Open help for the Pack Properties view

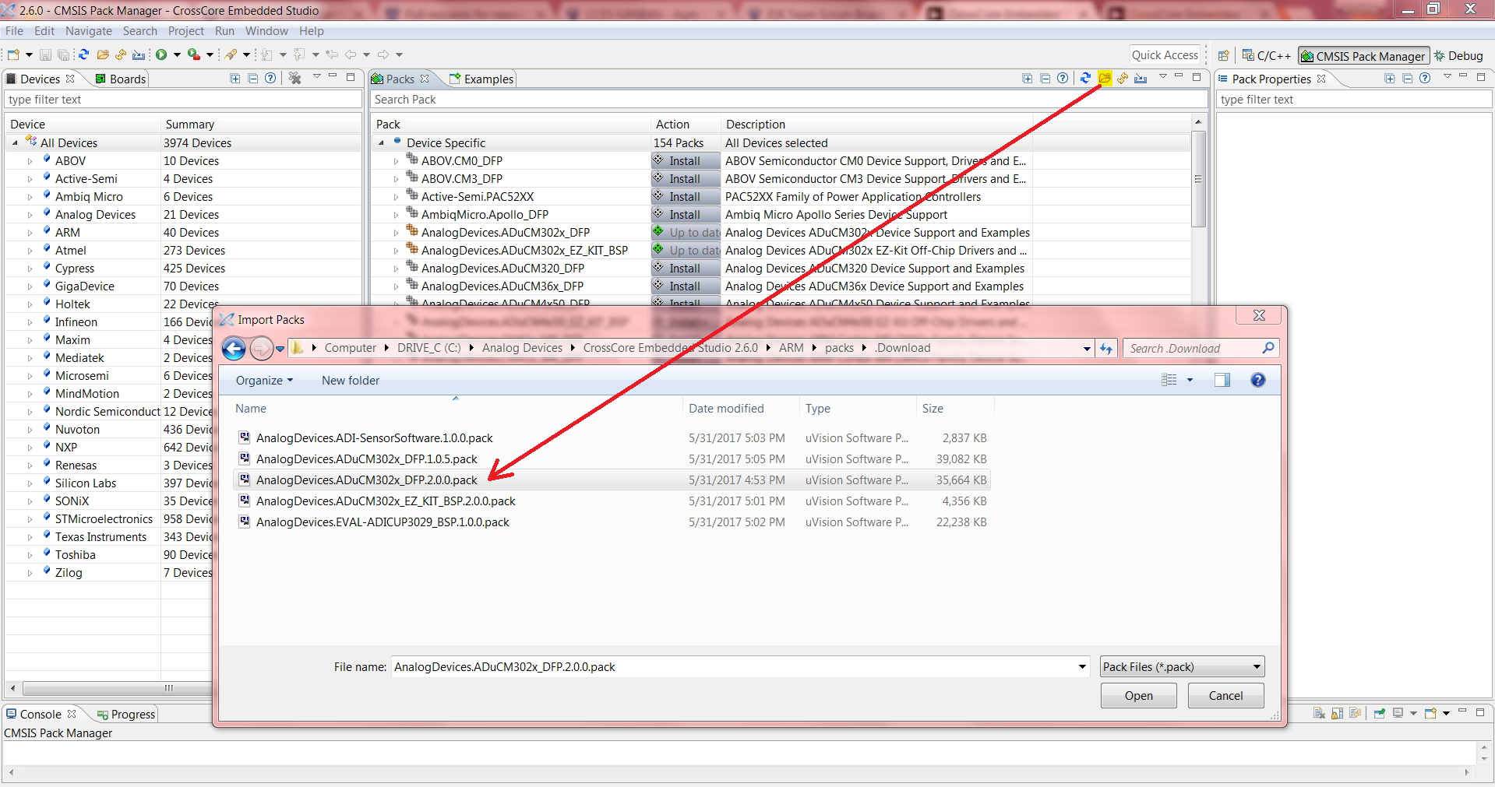click(1424, 79)
